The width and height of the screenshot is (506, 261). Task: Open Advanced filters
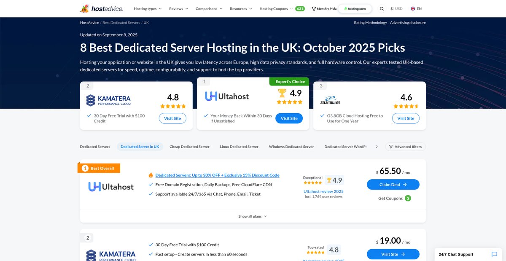click(x=405, y=146)
